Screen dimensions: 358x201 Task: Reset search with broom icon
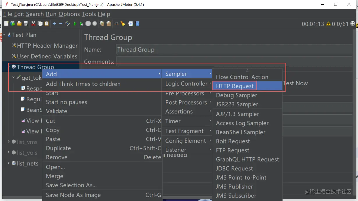click(123, 24)
